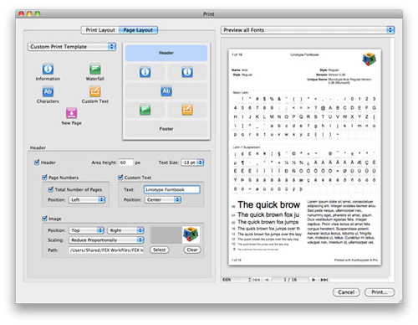Click the right Information icon in layout grid
This screenshot has width=418, height=325.
click(x=187, y=72)
